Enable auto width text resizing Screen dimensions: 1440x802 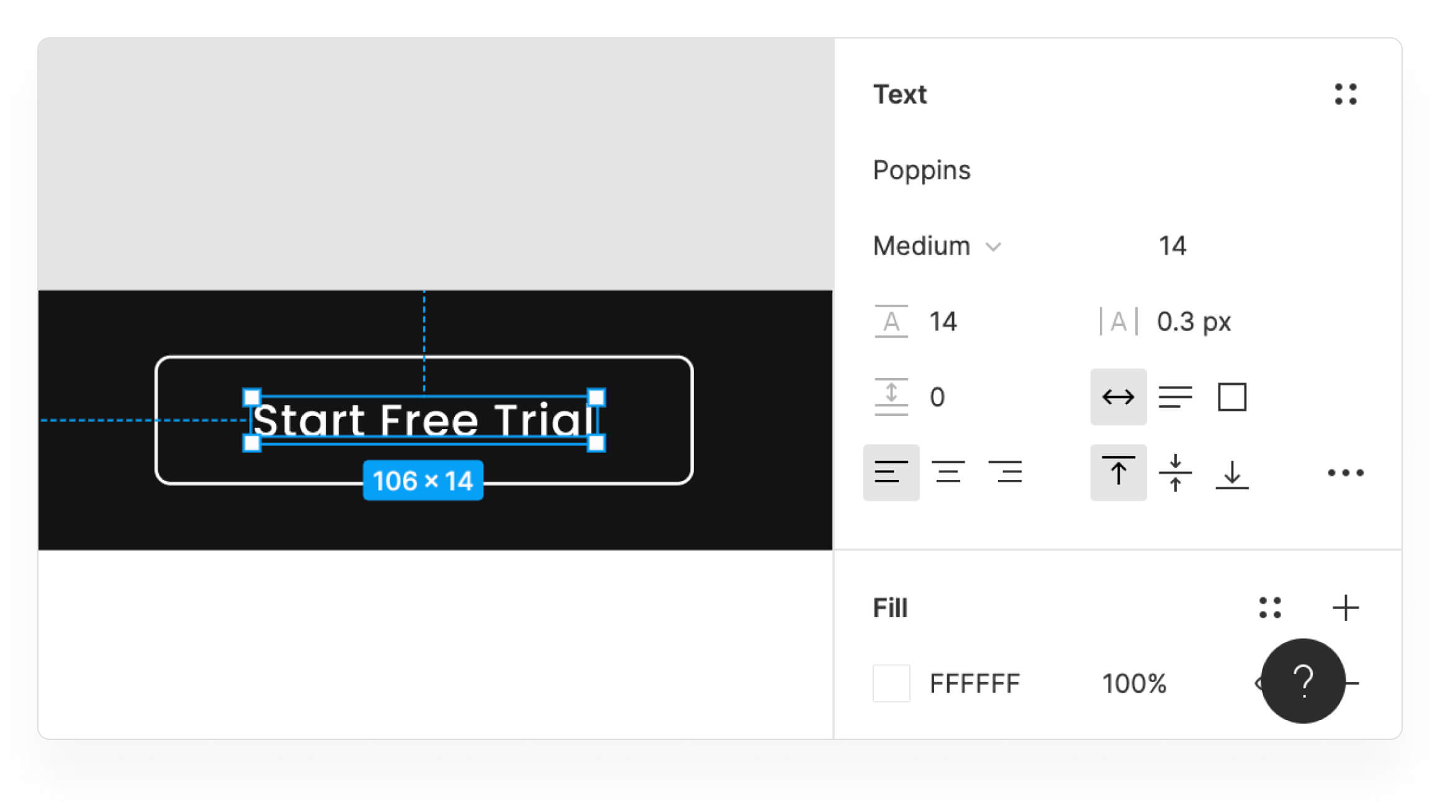1118,397
